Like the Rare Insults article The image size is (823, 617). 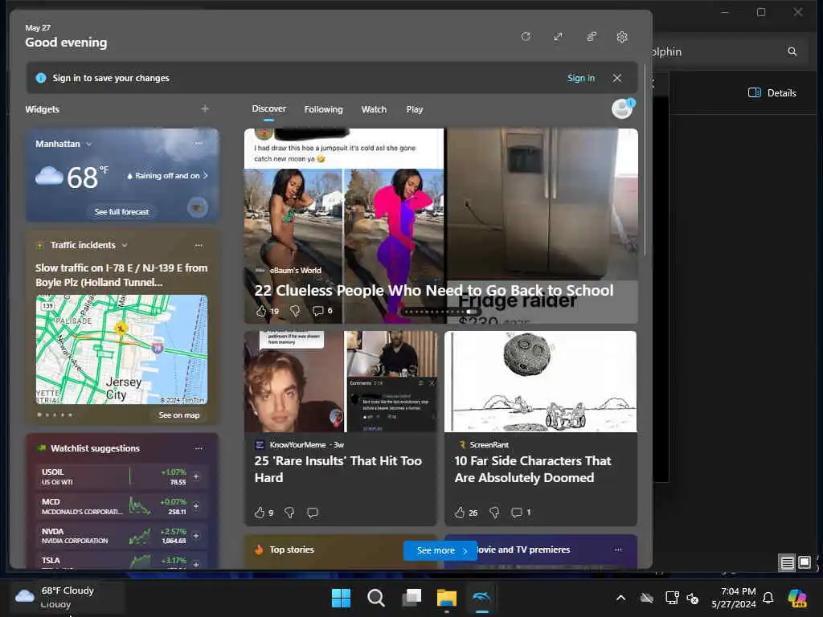(x=260, y=513)
